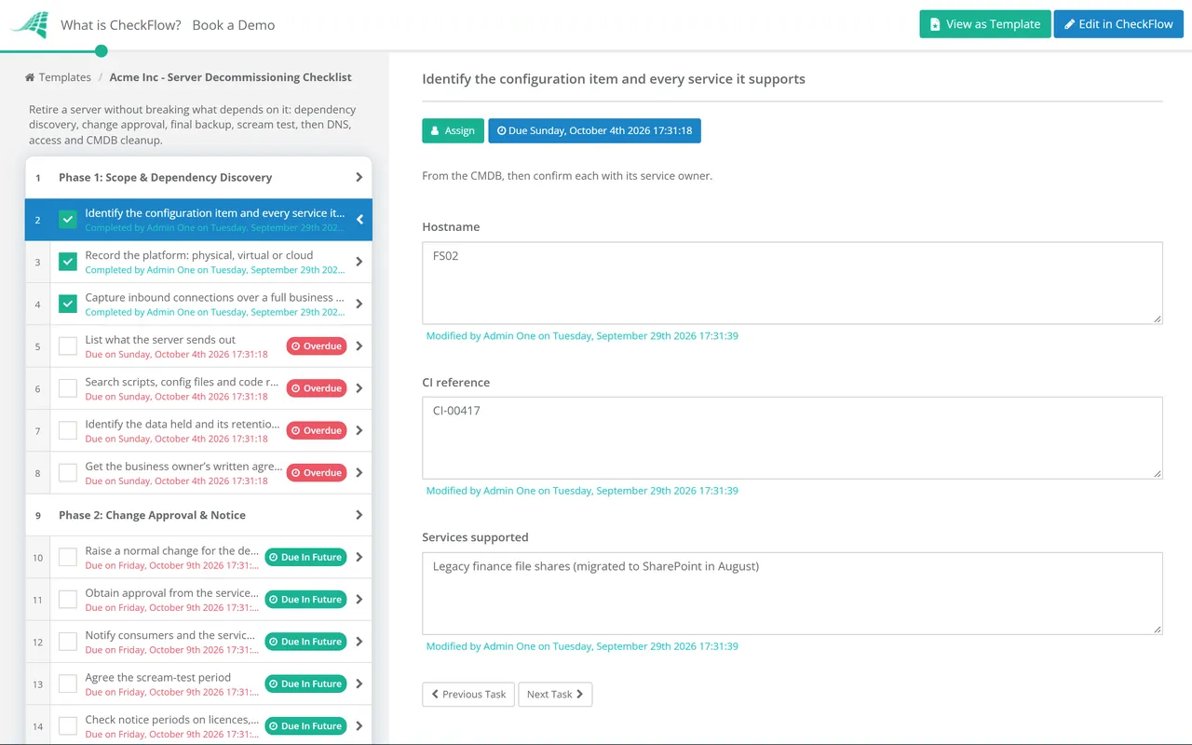The image size is (1192, 745).
Task: Expand Phase 2: Change Approval & Notice chevron
Action: [359, 515]
